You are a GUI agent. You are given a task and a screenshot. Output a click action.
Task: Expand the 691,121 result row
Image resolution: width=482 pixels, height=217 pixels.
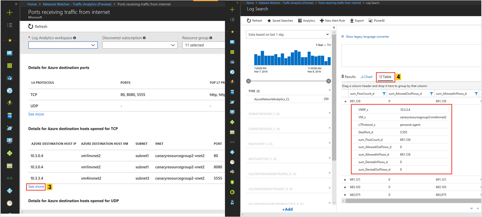[x=345, y=180]
